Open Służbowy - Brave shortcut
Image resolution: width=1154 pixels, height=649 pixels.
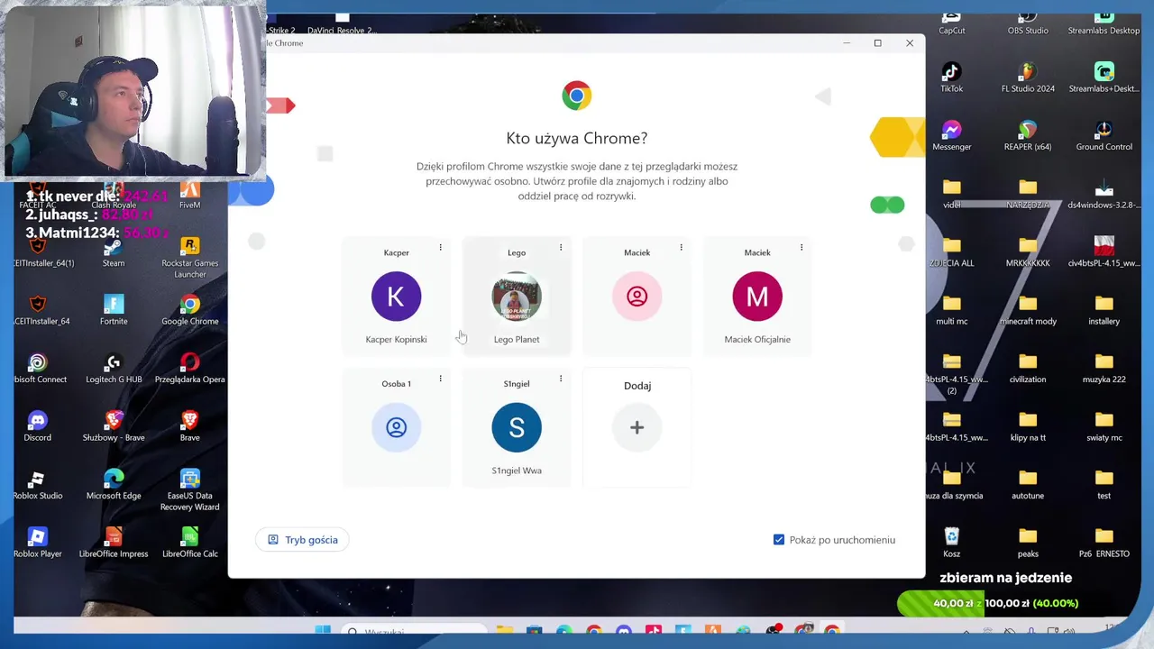114,427
